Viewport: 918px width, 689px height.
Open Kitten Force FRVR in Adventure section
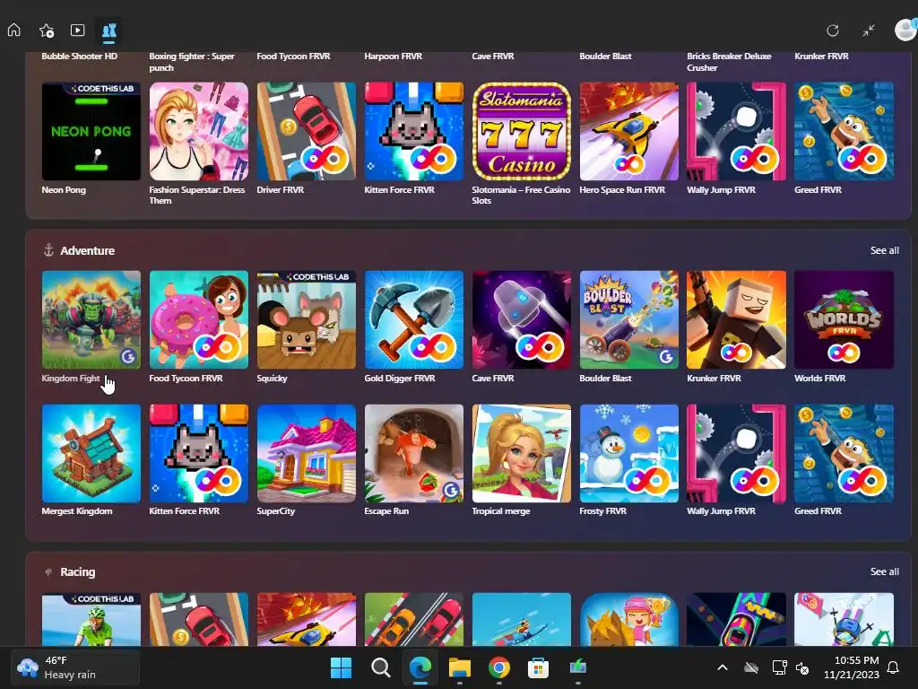pos(199,453)
